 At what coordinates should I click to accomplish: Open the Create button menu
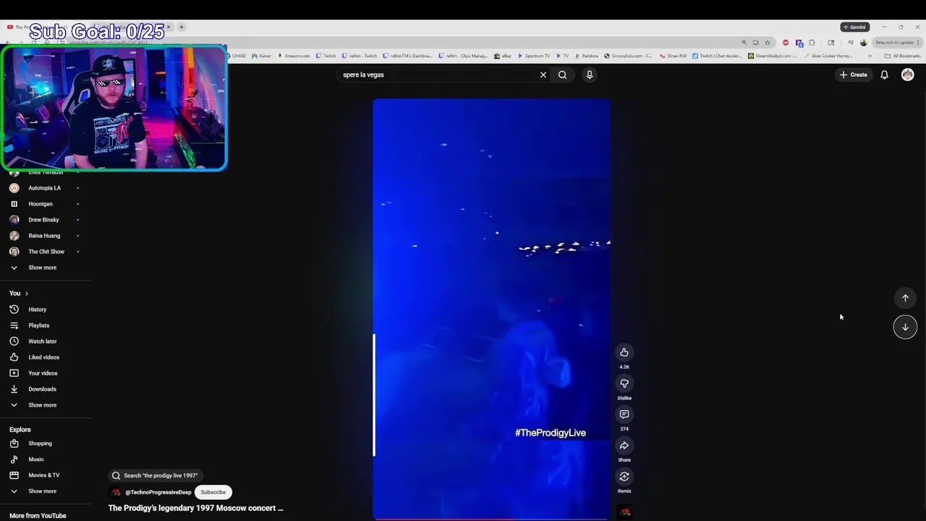(853, 75)
